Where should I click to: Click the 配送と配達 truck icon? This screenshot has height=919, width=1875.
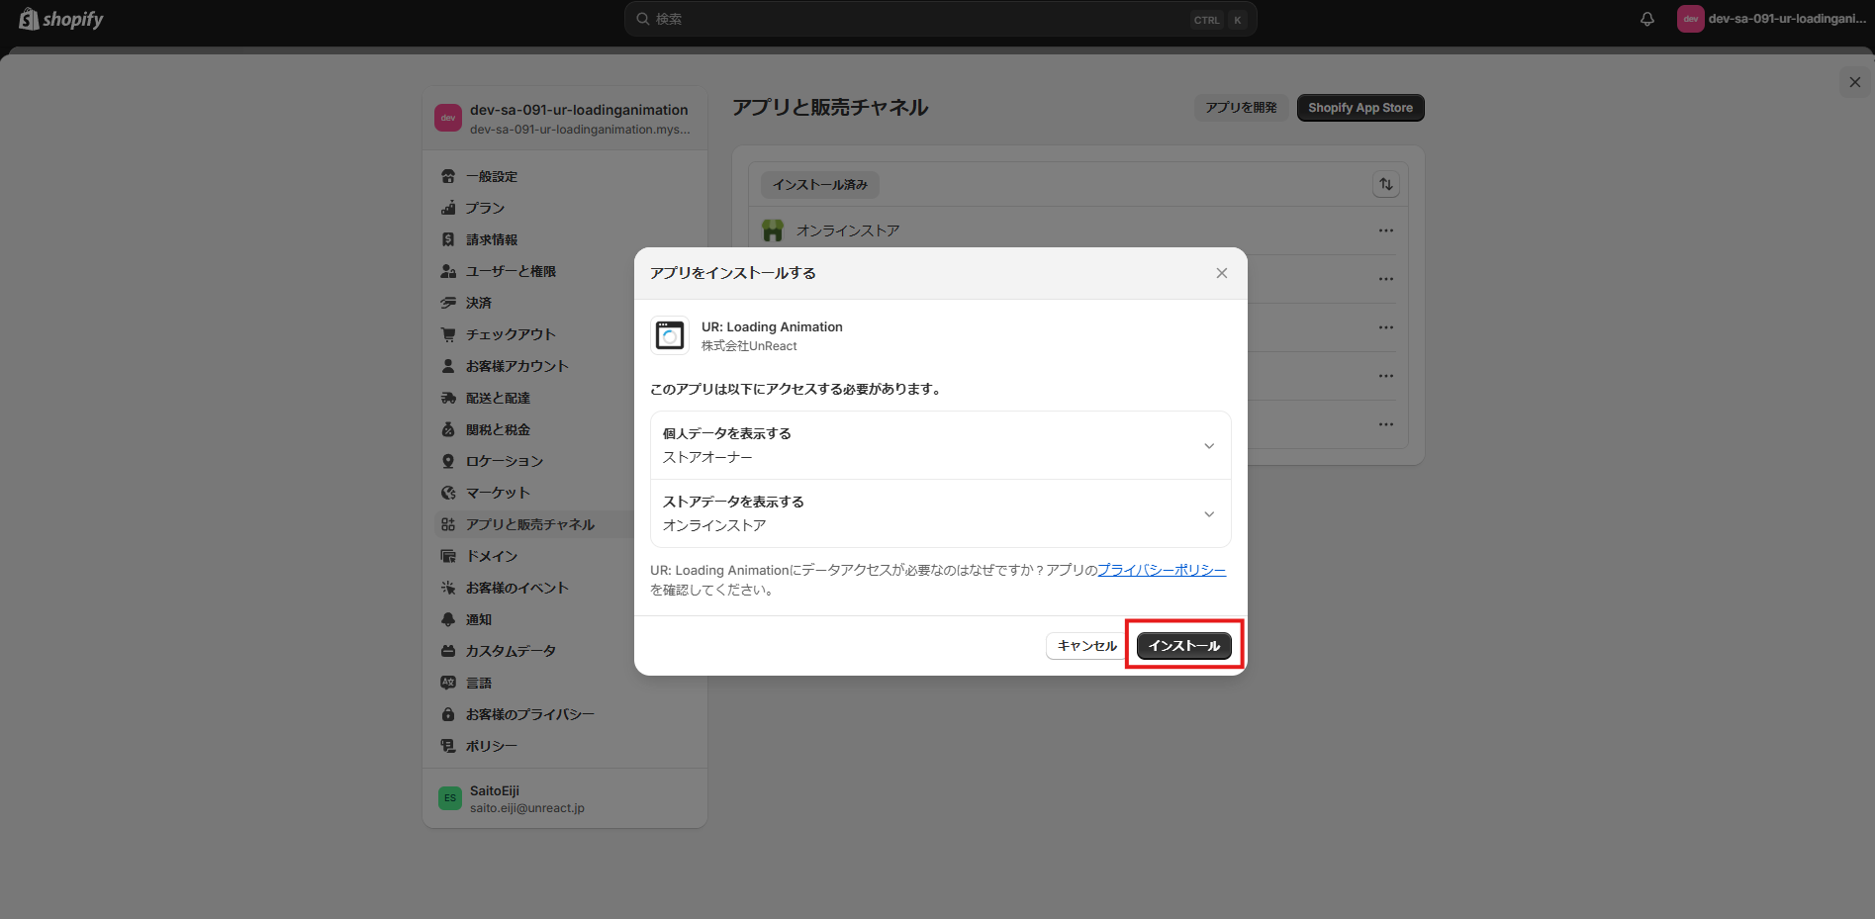click(449, 398)
